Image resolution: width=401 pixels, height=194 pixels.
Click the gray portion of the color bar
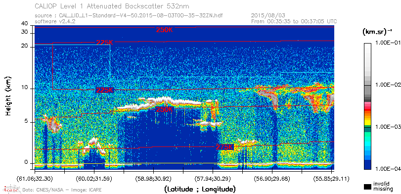[x=367, y=91]
